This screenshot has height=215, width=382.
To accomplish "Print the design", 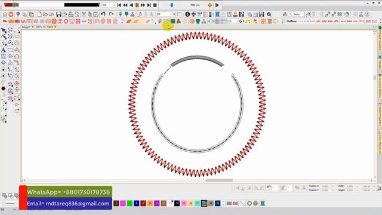I will pyautogui.click(x=70, y=14).
